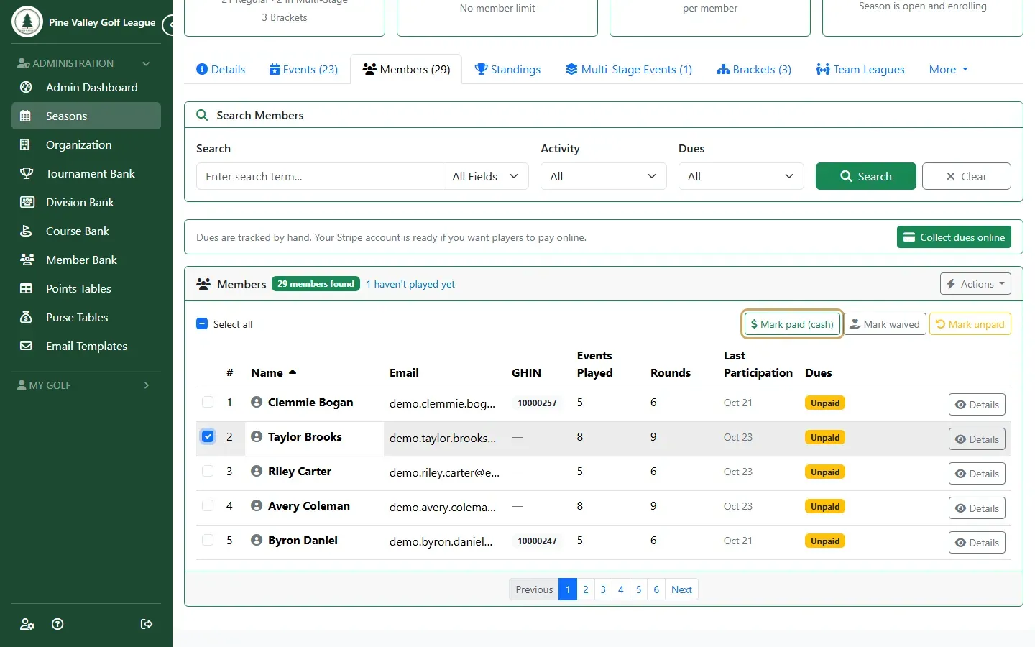The width and height of the screenshot is (1035, 647).
Task: Check Clemmie Bogan's row checkbox
Action: [208, 402]
